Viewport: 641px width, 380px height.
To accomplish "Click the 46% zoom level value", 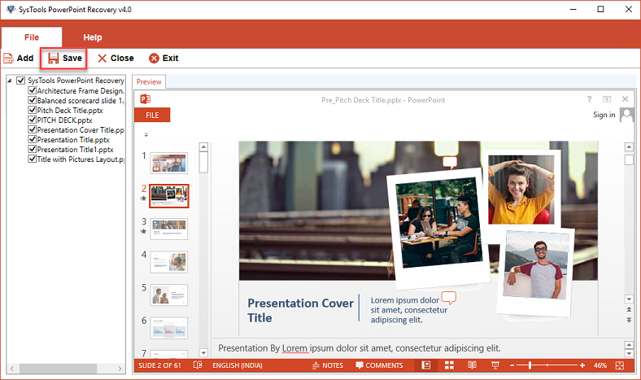I will (x=600, y=365).
